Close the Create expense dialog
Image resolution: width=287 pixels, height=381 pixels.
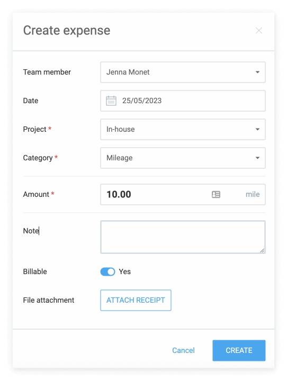click(x=259, y=31)
